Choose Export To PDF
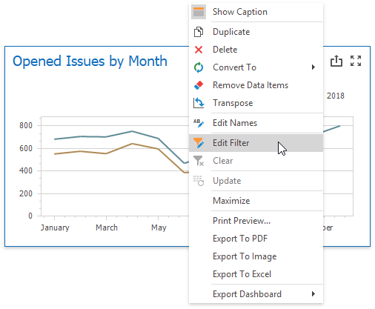The height and width of the screenshot is (309, 375). (x=256, y=239)
